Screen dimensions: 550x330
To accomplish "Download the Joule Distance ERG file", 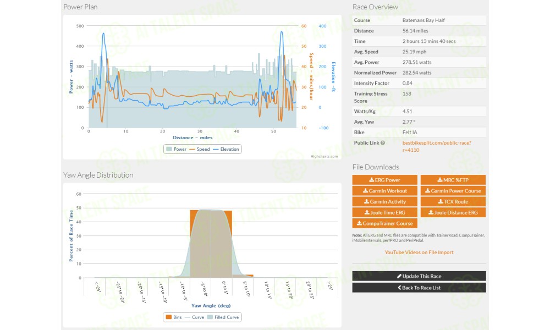I will tap(453, 212).
